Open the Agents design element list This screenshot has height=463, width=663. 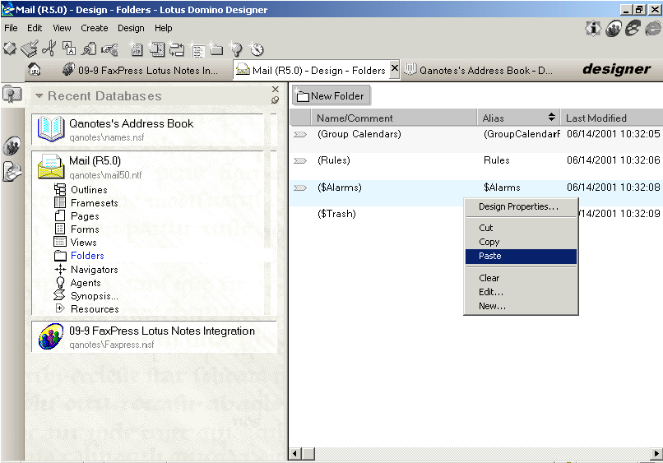pos(86,283)
